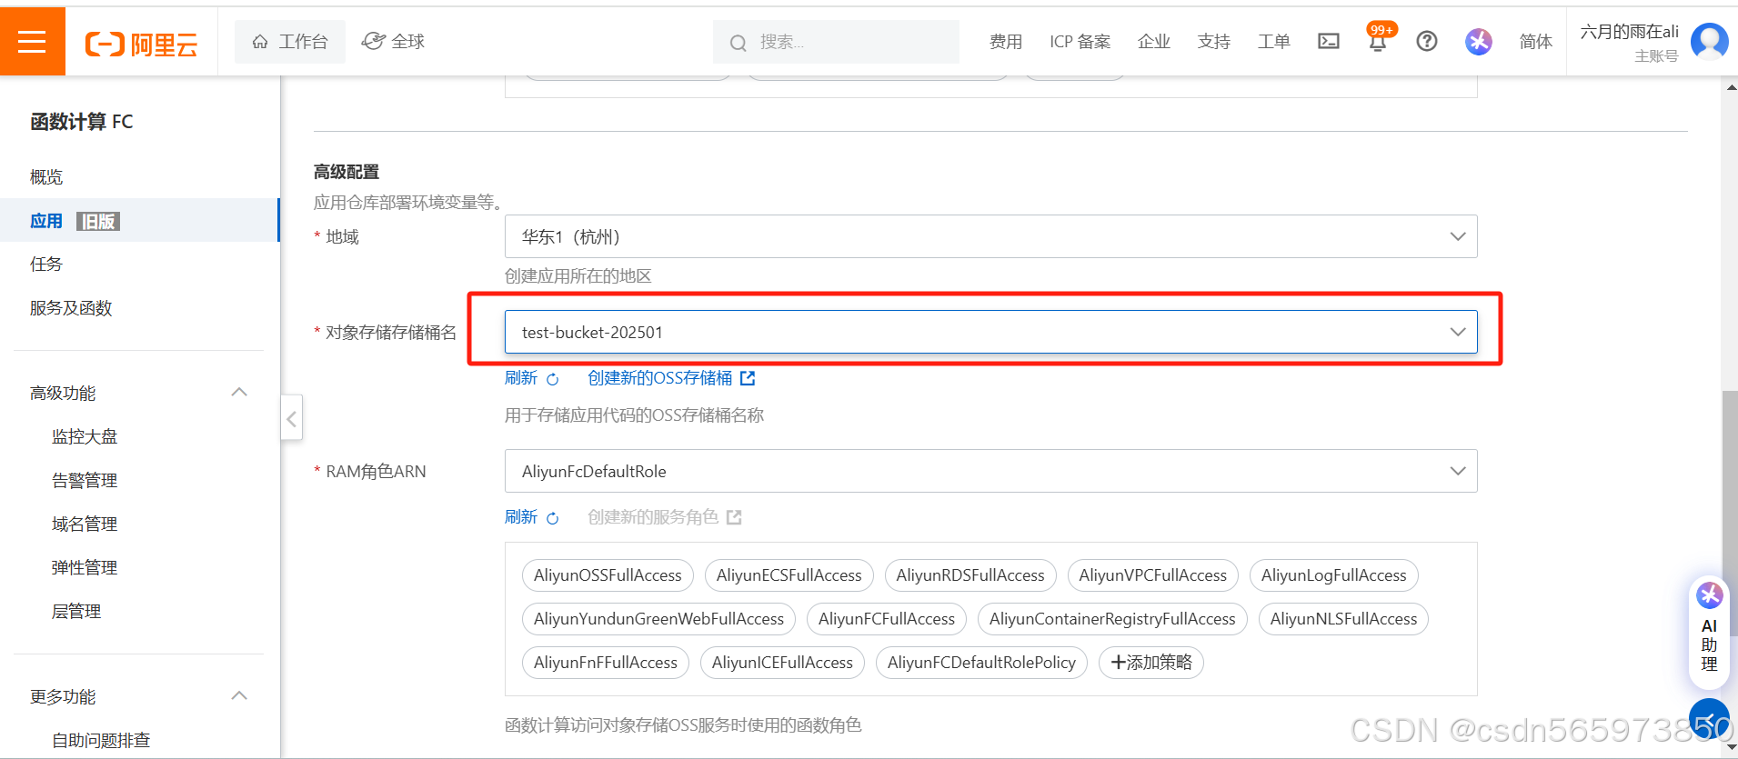Select 应用 in the sidebar
Image resolution: width=1738 pixels, height=759 pixels.
[46, 221]
